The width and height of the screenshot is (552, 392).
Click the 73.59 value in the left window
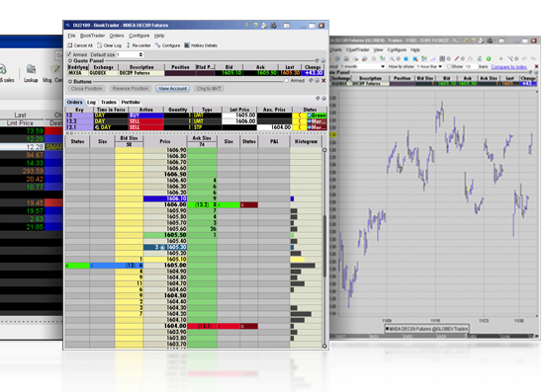[35, 131]
